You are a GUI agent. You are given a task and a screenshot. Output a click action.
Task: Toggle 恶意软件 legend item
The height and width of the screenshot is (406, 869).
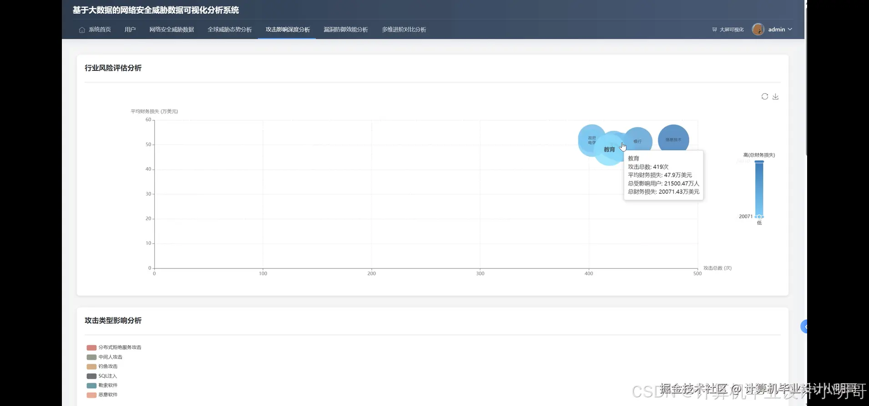tap(102, 395)
